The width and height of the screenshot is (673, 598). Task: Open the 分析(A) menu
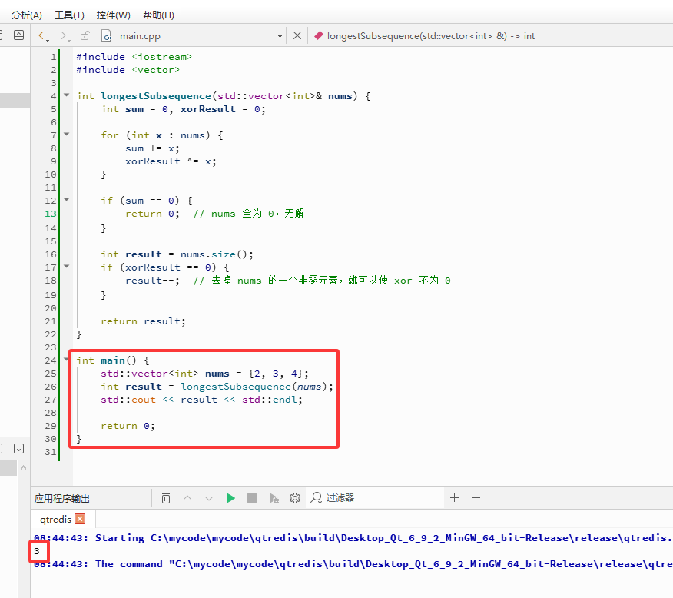(27, 15)
